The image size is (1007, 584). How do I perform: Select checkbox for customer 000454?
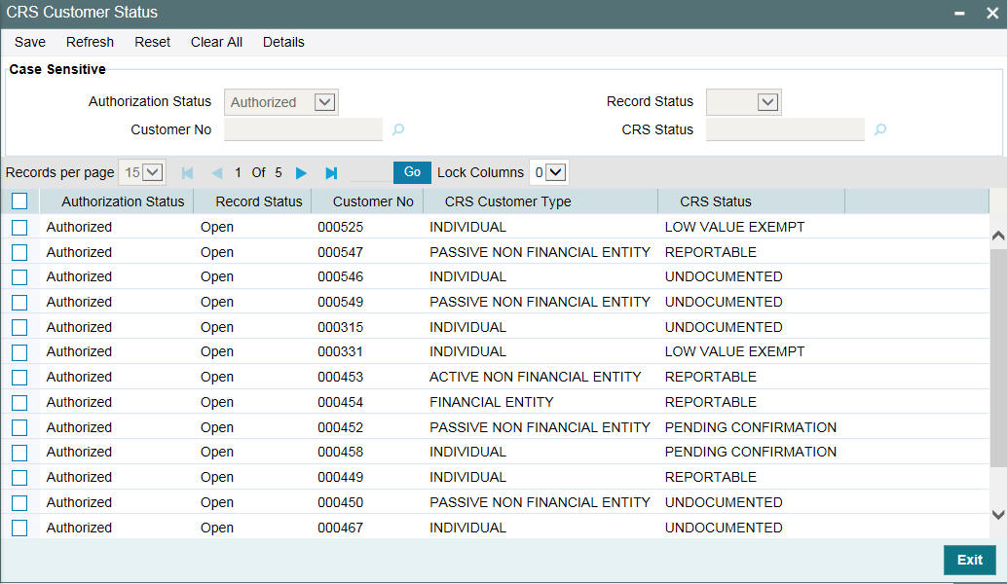pyautogui.click(x=19, y=402)
